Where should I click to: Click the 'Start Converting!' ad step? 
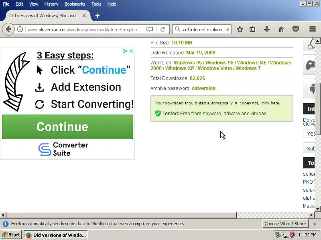(92, 104)
